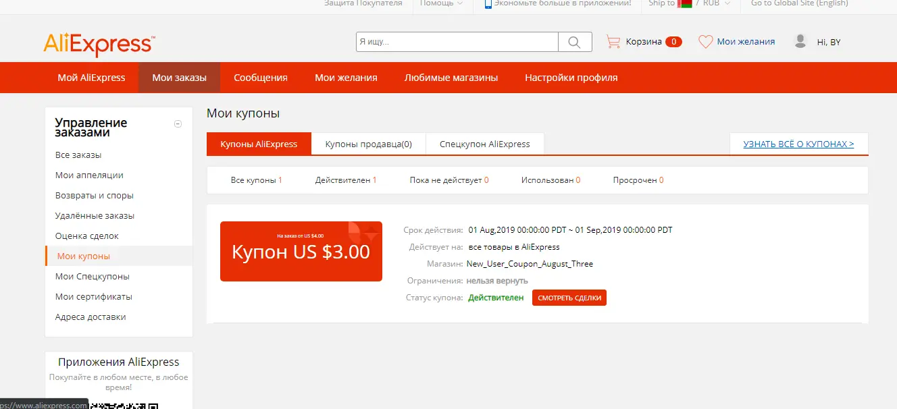
Task: Open the Настройки профиля menu item
Action: click(571, 78)
